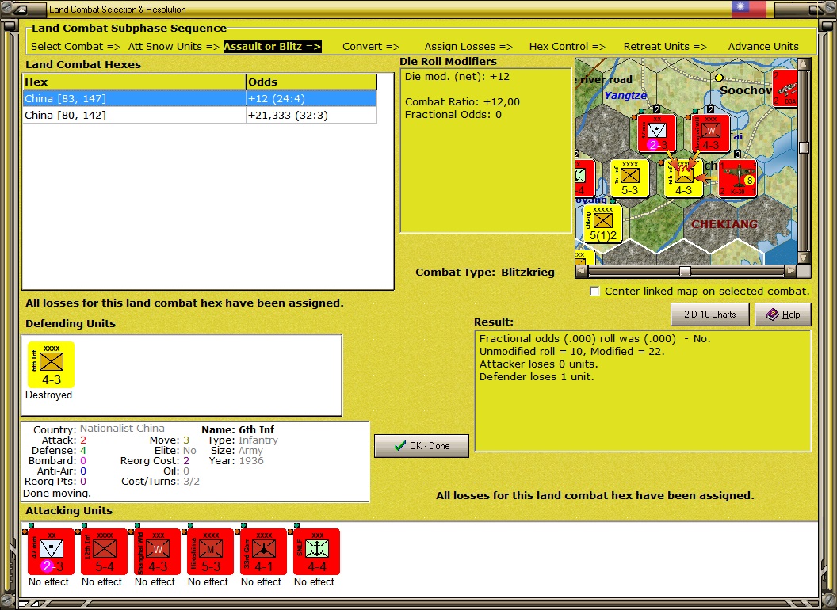The width and height of the screenshot is (837, 610).
Task: Click map vertical scrollbar down arrow
Action: [x=804, y=258]
